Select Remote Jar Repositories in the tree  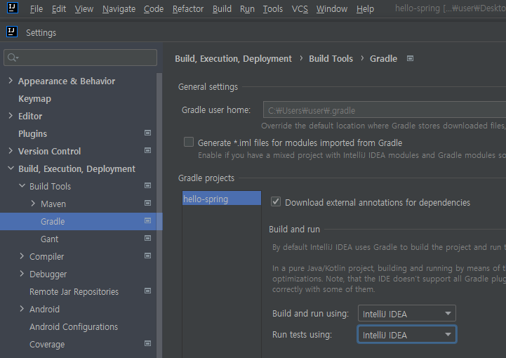pos(74,292)
